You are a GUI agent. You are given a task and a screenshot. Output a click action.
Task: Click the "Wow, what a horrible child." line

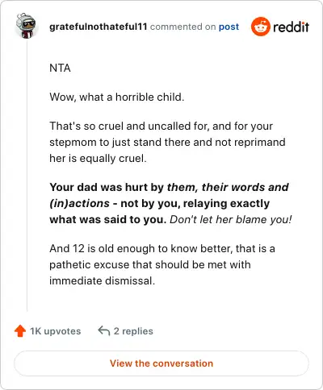click(117, 97)
